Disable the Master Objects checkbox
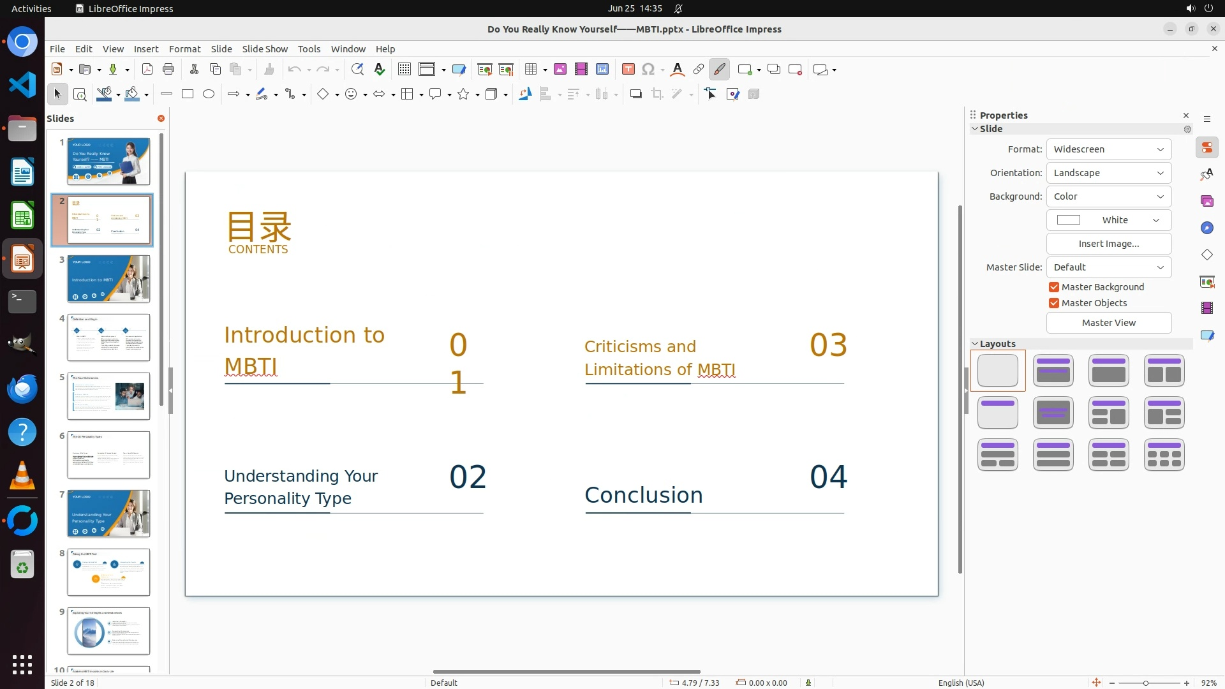Screen dimensions: 1225x689 (1054, 303)
